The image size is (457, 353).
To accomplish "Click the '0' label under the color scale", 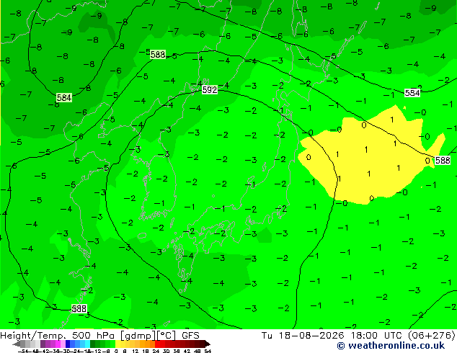I will pyautogui.click(x=116, y=351).
